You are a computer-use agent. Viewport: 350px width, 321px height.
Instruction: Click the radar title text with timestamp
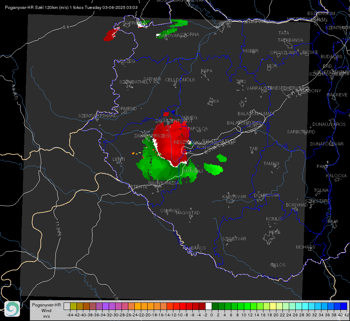71,7
